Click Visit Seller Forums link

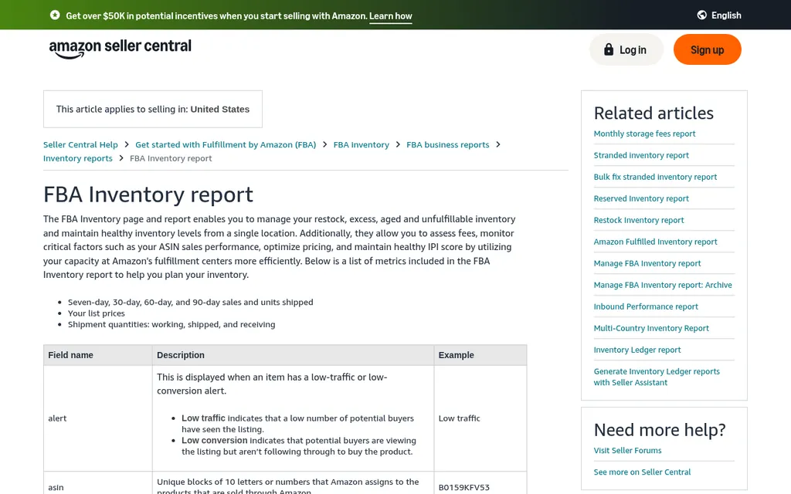coord(627,451)
